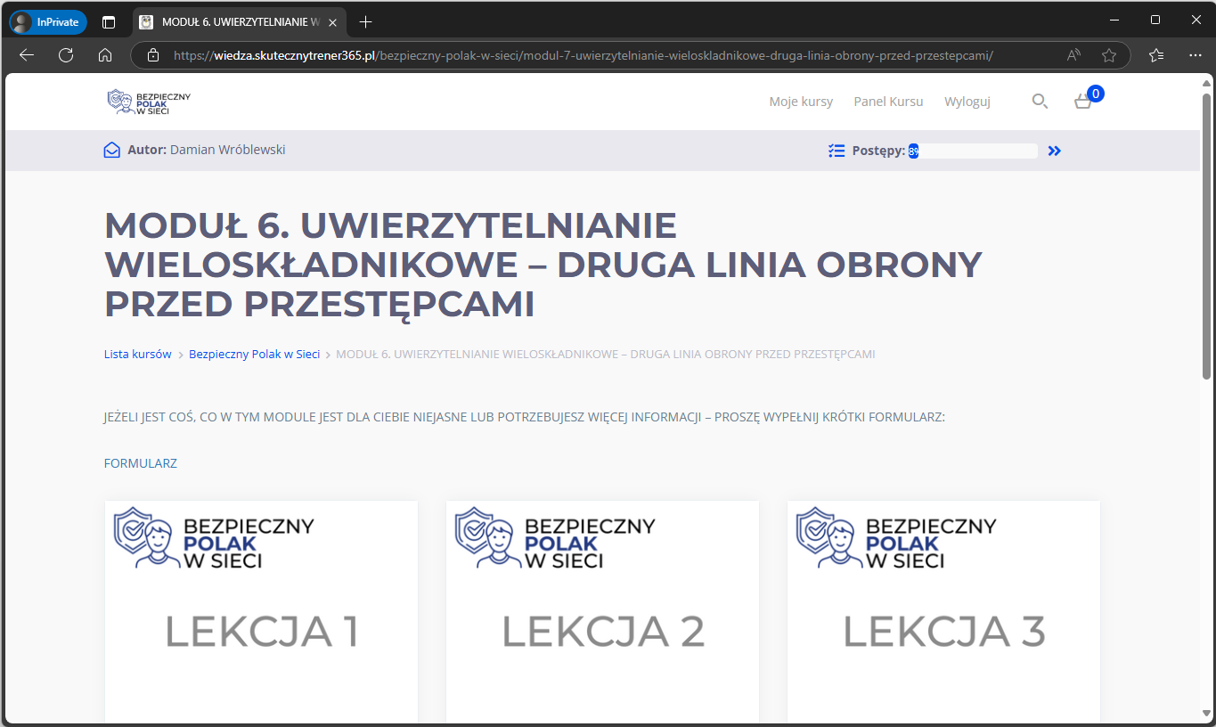Open the site search magnifier
The height and width of the screenshot is (727, 1216).
click(1040, 102)
